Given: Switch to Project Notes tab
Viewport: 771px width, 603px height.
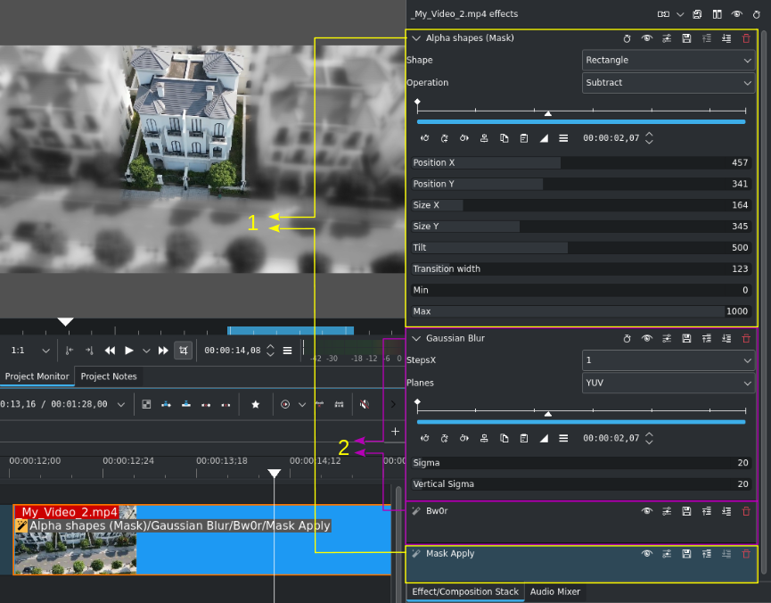Looking at the screenshot, I should [109, 376].
